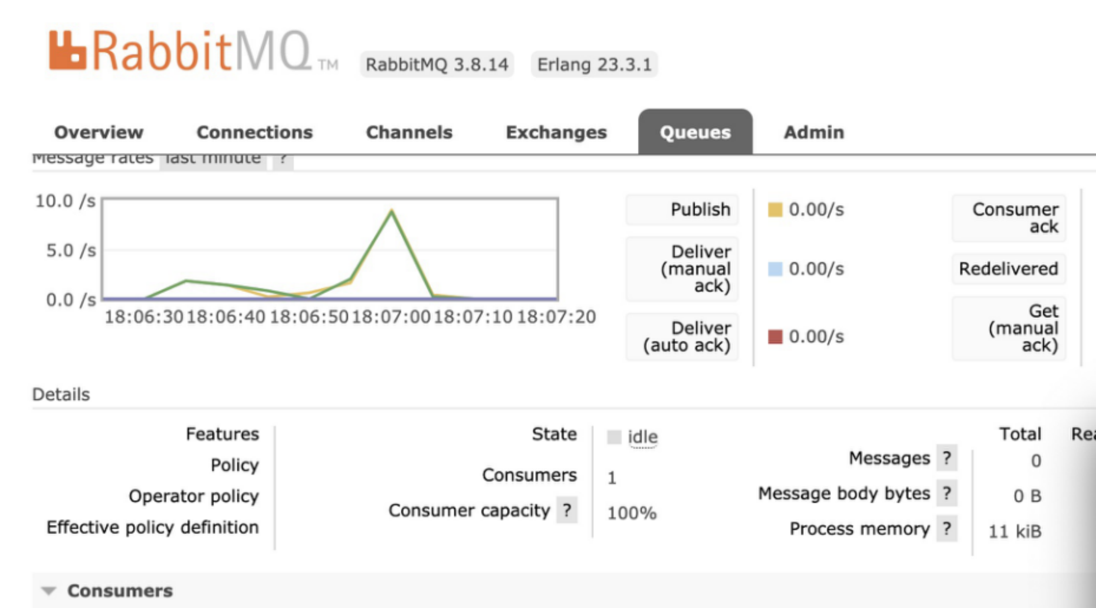Click the message rates chart
Image resolution: width=1096 pixels, height=608 pixels.
click(x=330, y=249)
